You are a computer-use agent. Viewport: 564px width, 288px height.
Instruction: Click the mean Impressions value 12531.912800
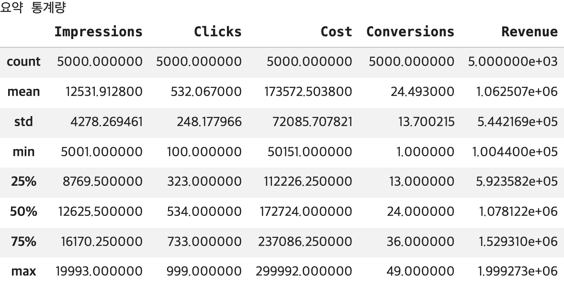tap(104, 92)
